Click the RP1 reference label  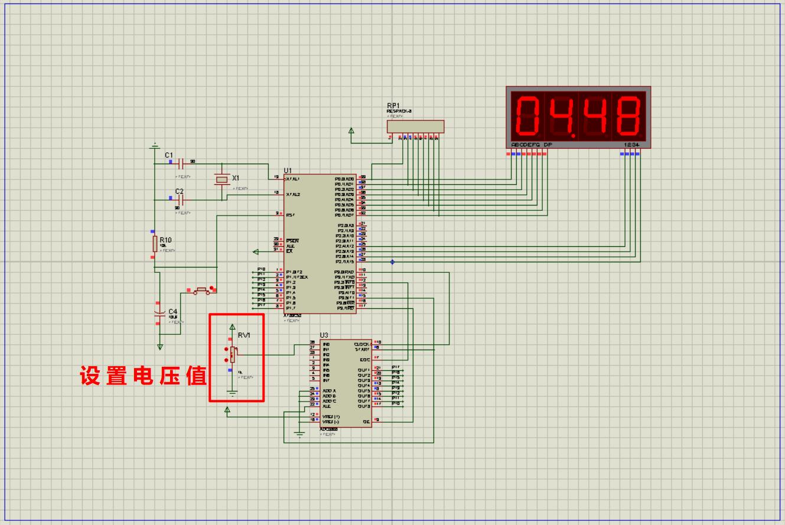click(x=393, y=106)
